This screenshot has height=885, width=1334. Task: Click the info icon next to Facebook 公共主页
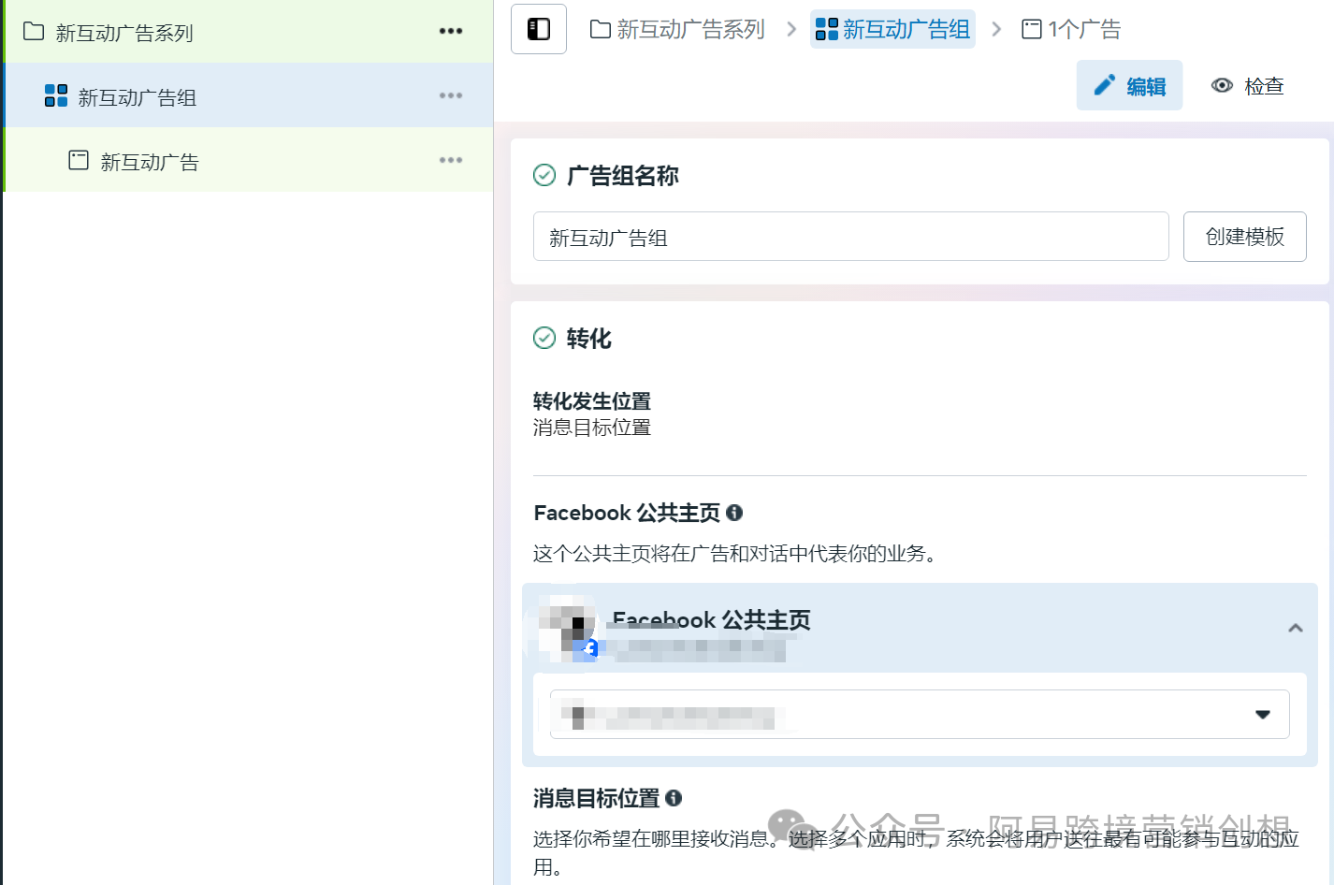pos(734,513)
